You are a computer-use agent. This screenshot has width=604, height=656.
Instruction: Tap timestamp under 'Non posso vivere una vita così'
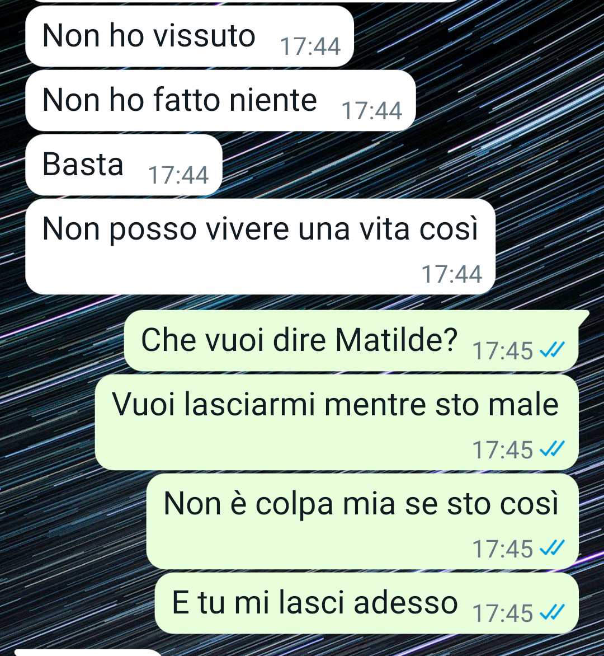tap(452, 274)
